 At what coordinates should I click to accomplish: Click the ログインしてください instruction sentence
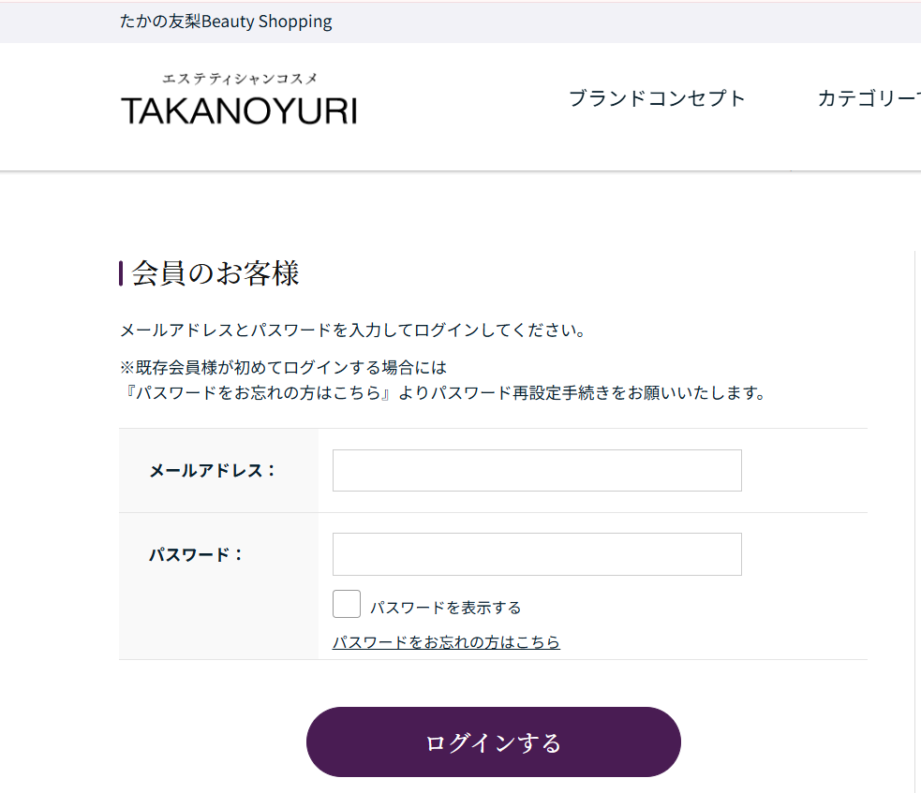[352, 330]
